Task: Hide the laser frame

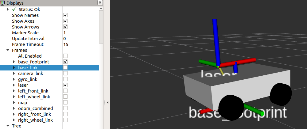Action: pos(65,85)
